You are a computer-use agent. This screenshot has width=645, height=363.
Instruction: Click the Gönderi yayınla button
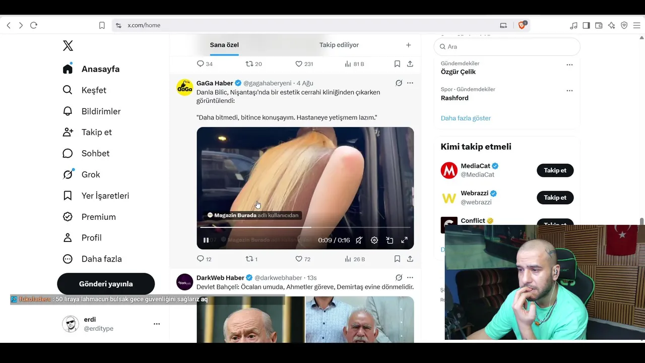point(106,284)
